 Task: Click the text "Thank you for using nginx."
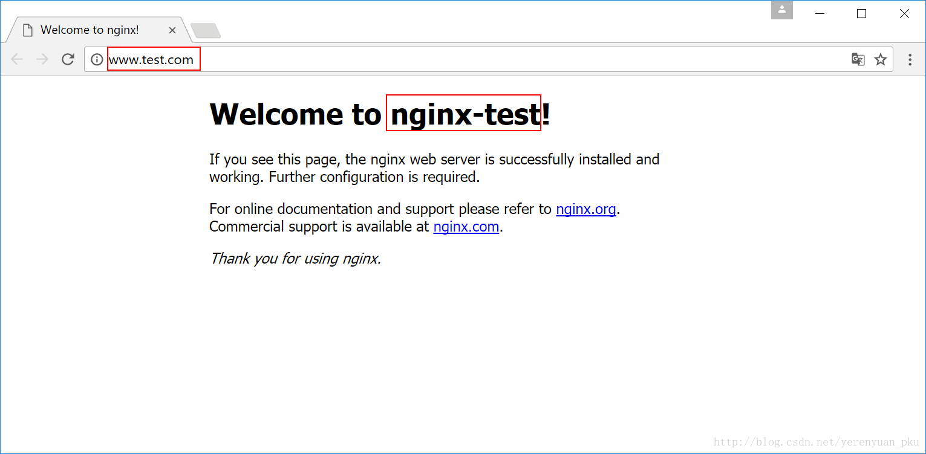(295, 259)
